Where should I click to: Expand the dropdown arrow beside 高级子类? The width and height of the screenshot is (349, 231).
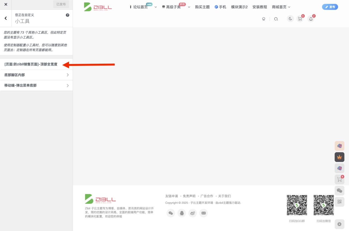(x=189, y=7)
